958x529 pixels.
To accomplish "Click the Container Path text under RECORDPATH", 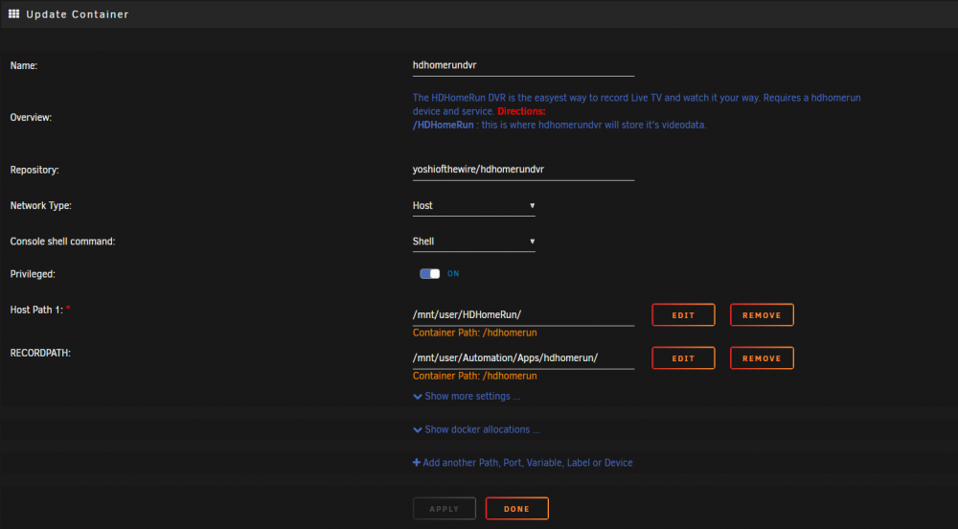I will click(475, 376).
